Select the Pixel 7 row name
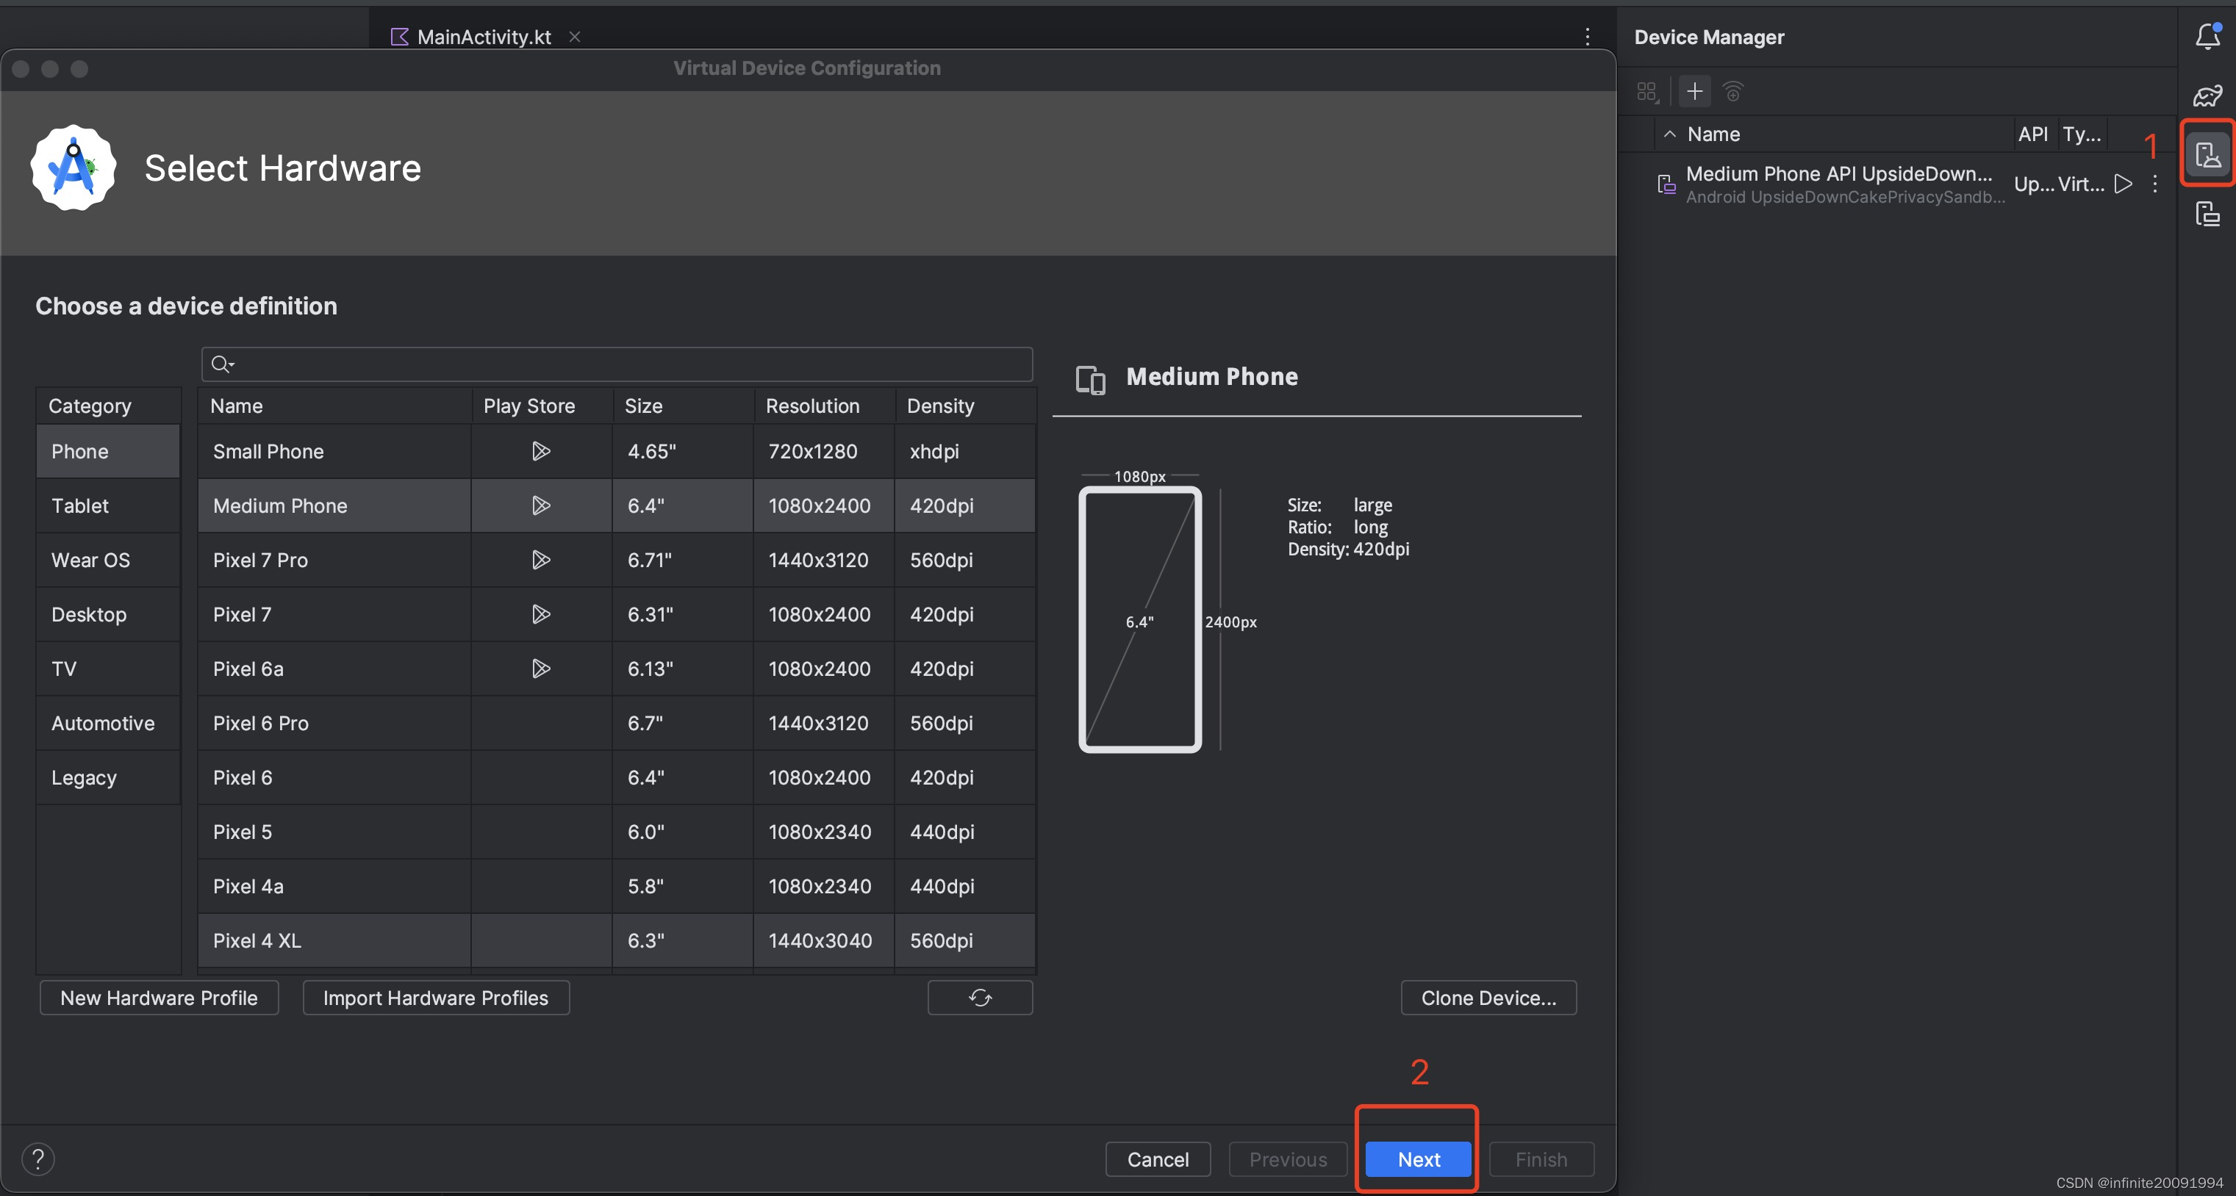 point(242,614)
